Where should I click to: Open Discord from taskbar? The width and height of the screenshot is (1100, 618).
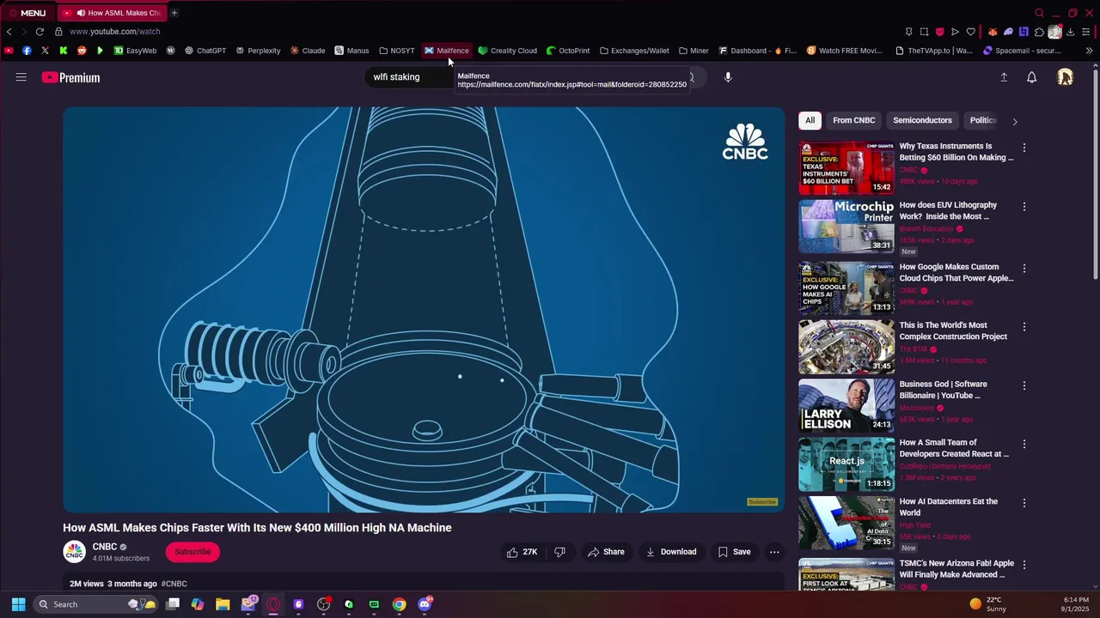tap(425, 604)
